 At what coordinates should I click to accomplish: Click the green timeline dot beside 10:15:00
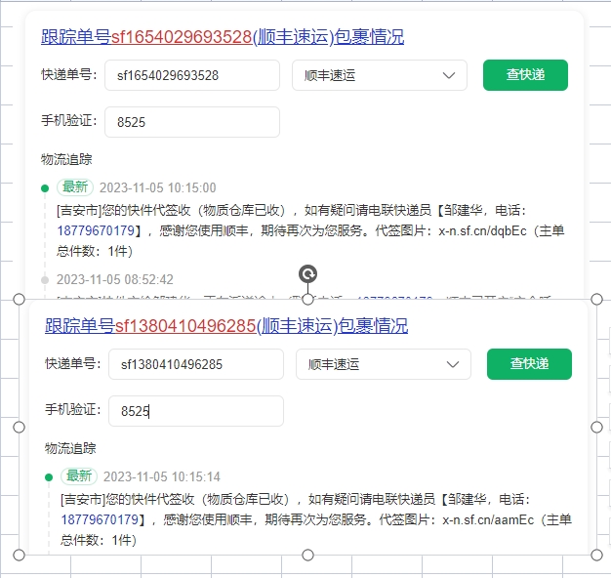[45, 188]
